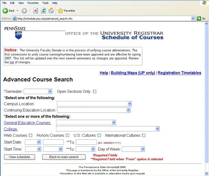Click the green Back arrow icon

(5, 11)
